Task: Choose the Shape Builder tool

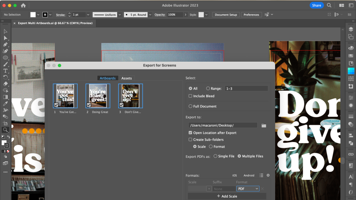Action: (x=5, y=90)
